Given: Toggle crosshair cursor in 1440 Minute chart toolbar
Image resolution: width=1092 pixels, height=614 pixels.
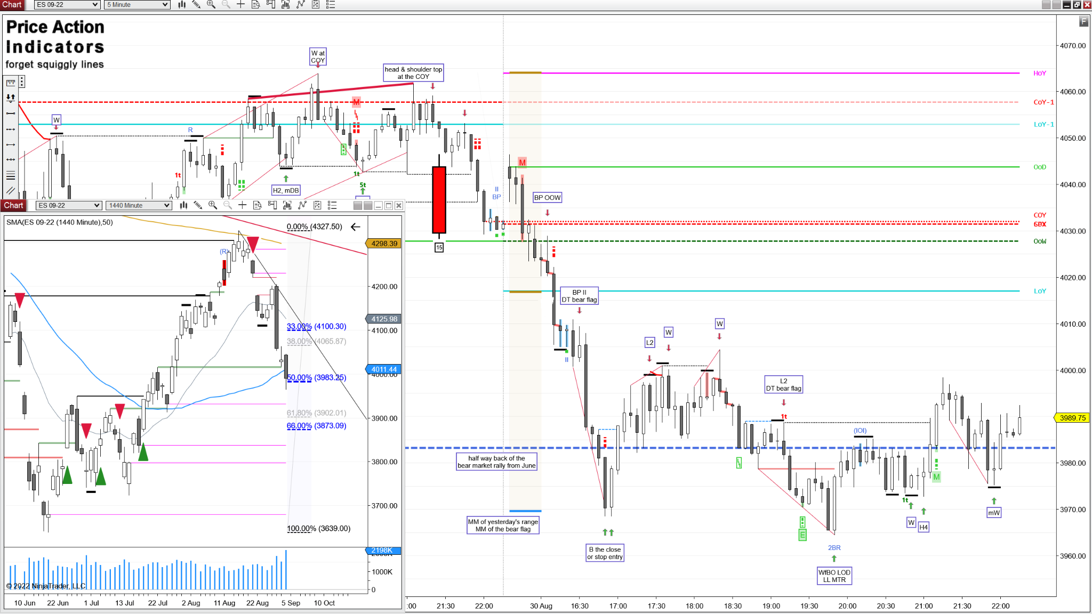Looking at the screenshot, I should 243,205.
